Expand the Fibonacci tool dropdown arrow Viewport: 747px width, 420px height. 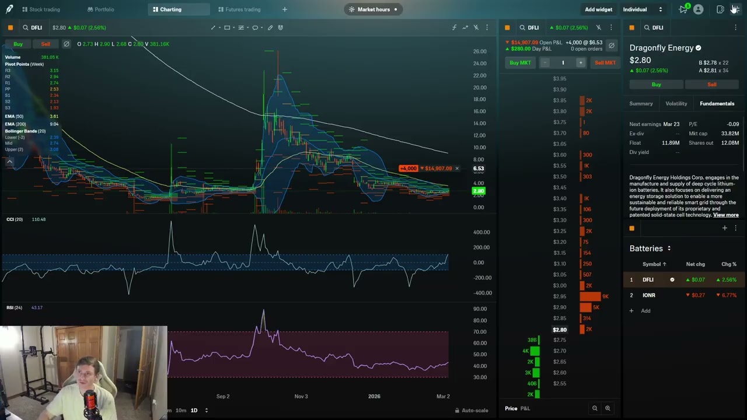tap(247, 27)
